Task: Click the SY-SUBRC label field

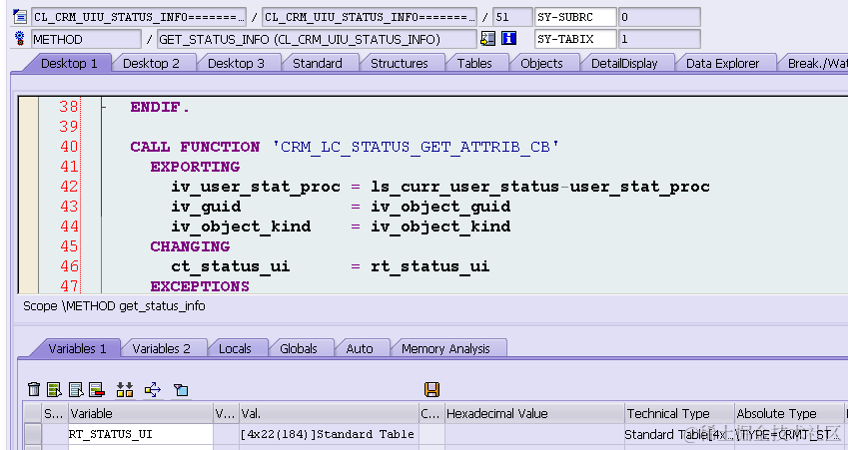Action: [575, 17]
